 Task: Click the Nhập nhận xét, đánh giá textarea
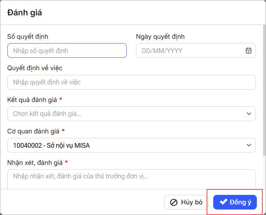[x=131, y=179]
